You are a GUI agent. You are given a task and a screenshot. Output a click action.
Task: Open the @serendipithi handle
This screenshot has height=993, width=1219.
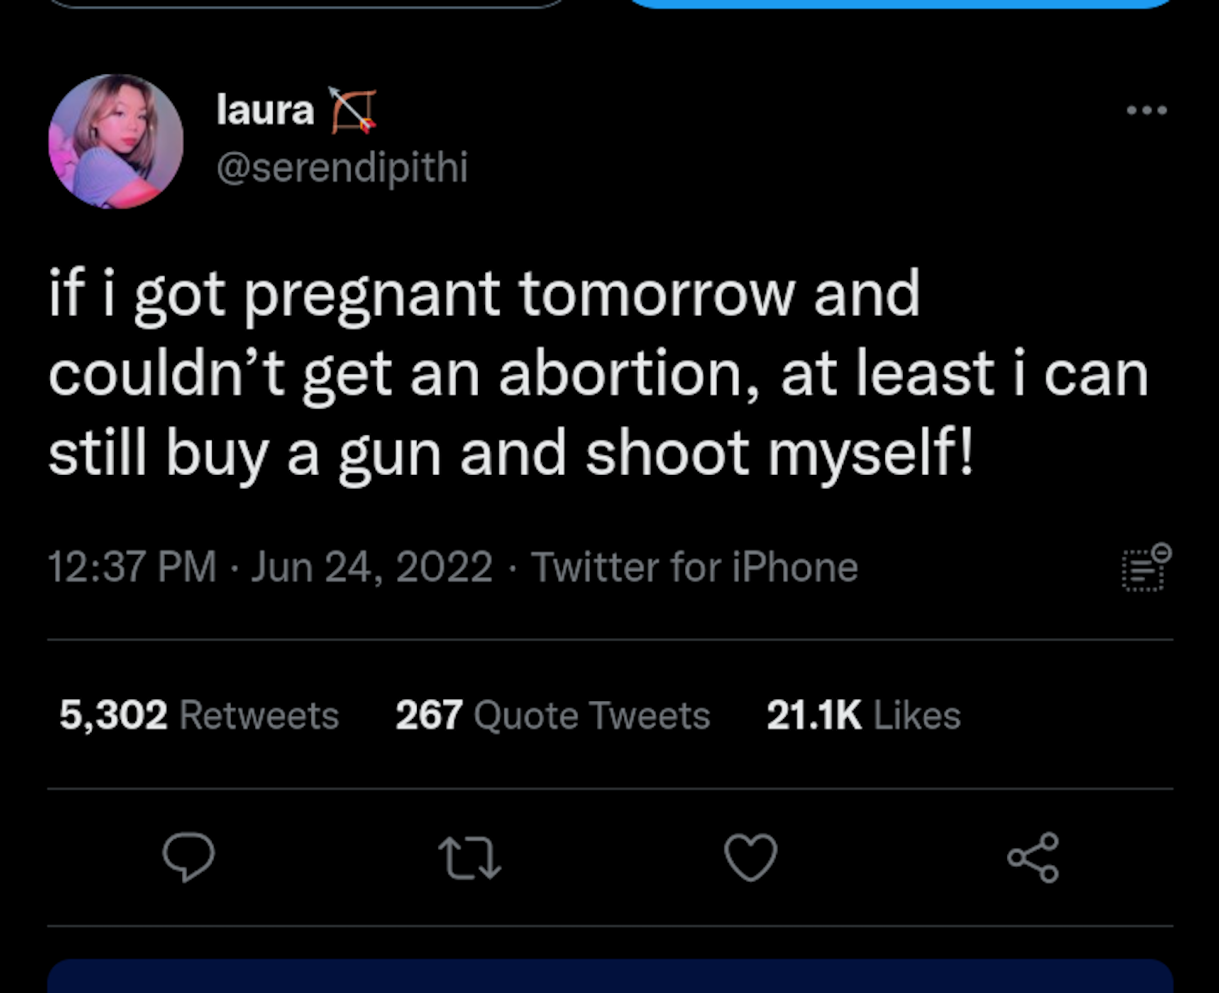point(342,168)
